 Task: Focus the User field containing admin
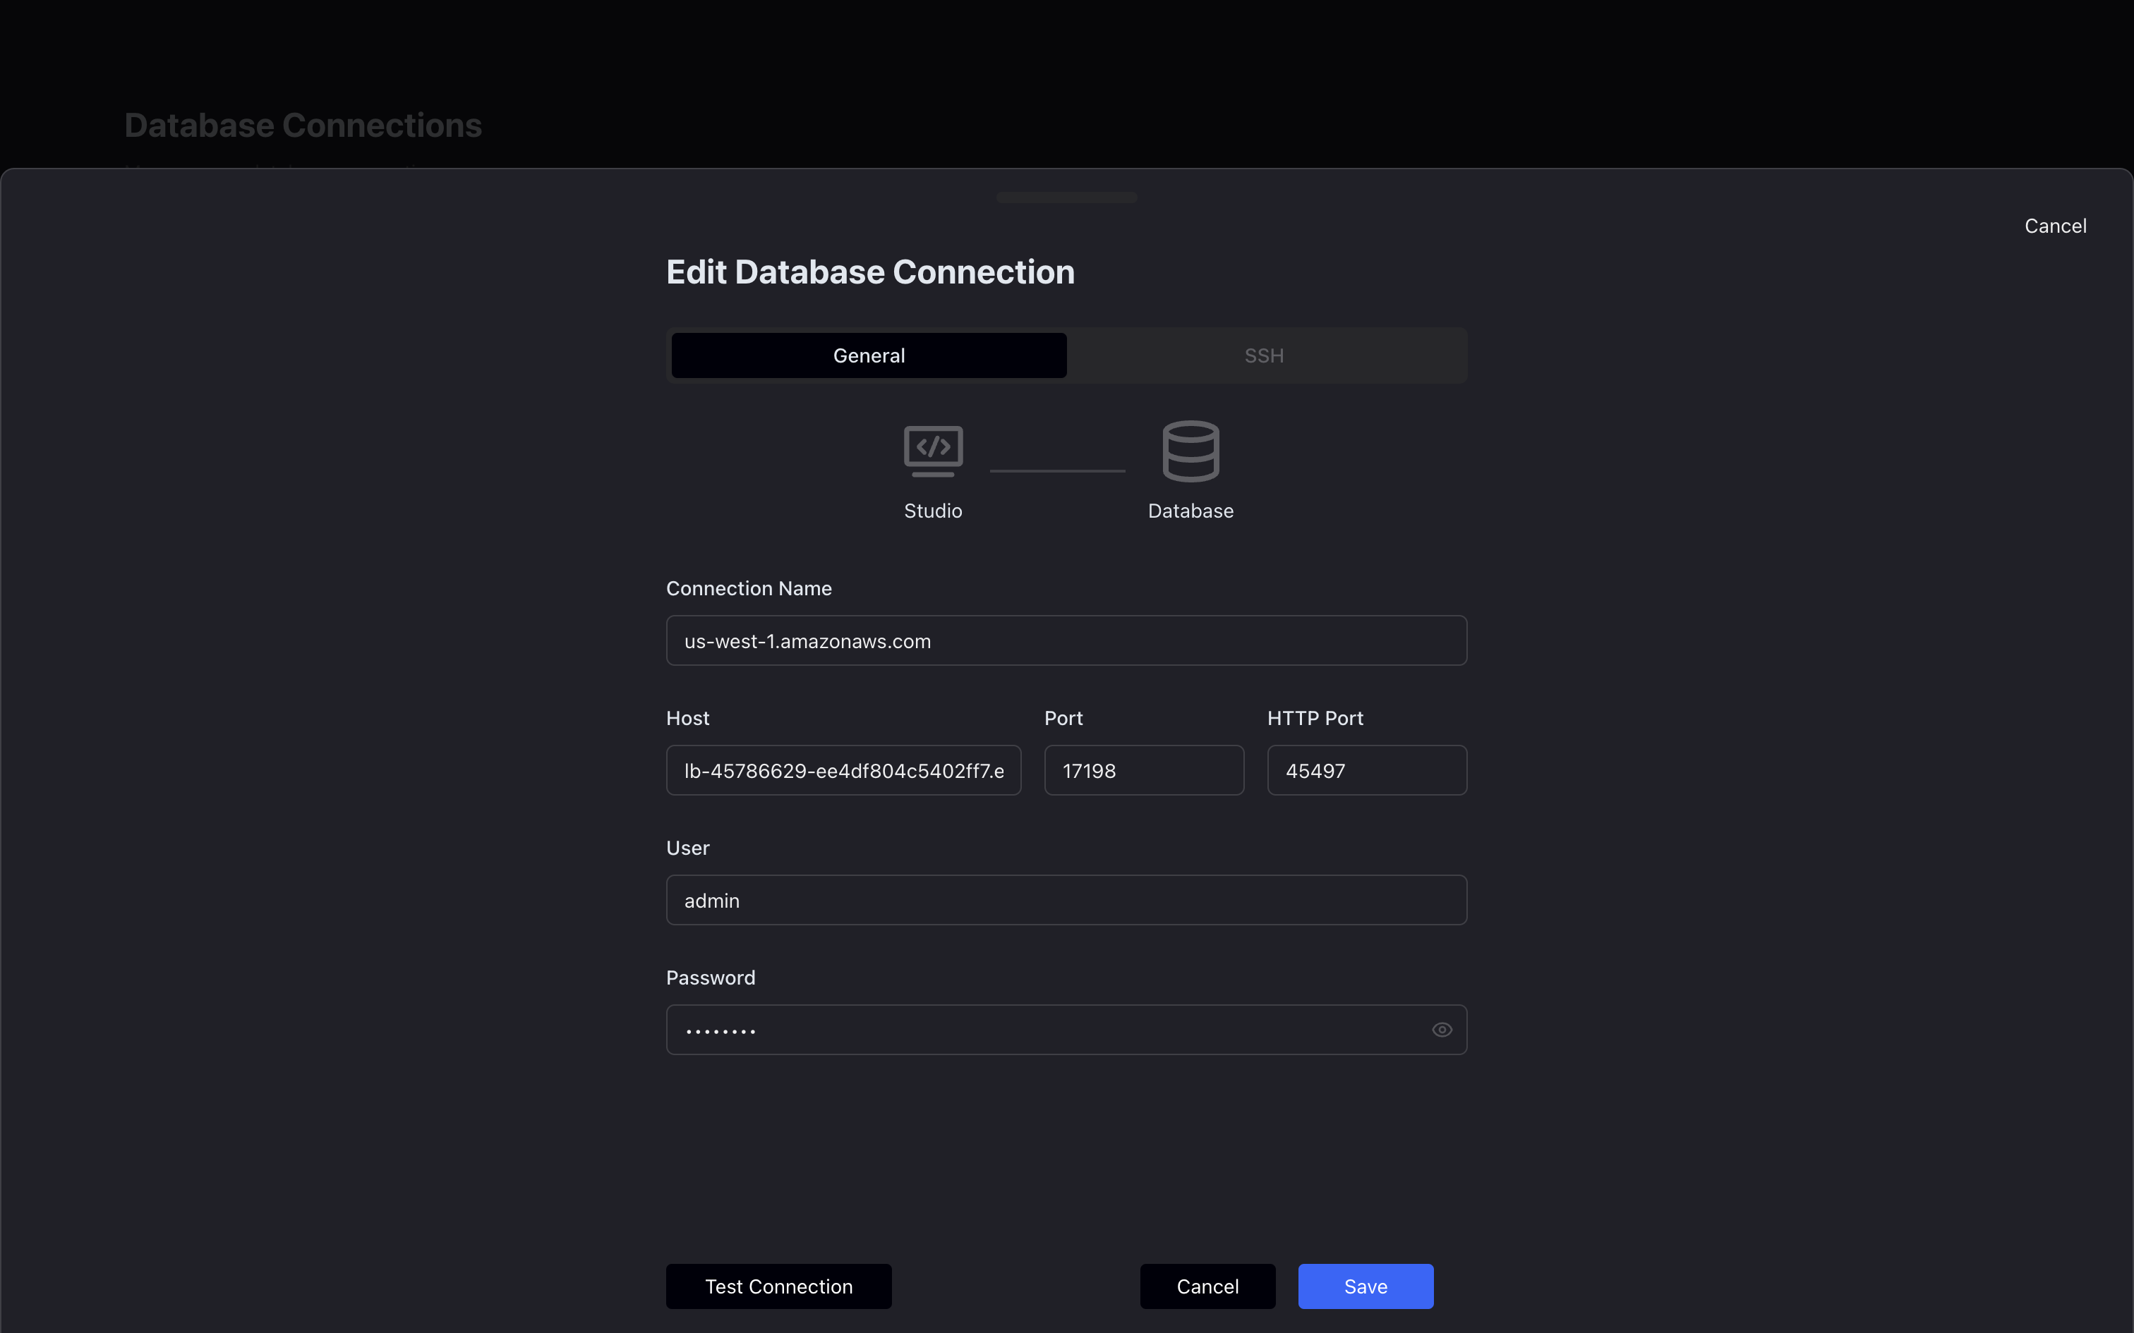[1066, 900]
